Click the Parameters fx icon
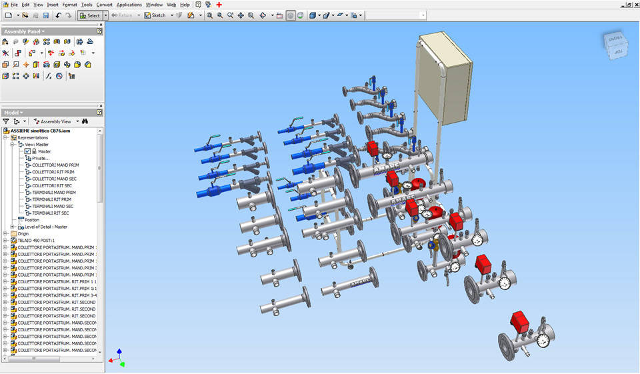Viewport: 640px width, 374px height. pos(49,76)
